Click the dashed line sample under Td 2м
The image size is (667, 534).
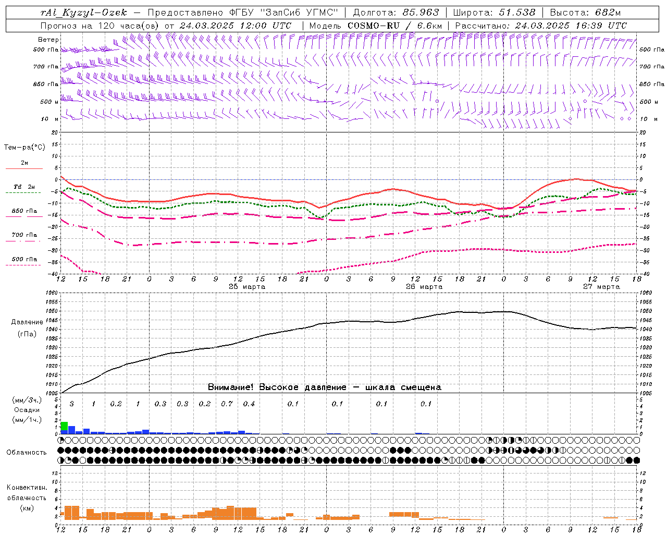[24, 192]
